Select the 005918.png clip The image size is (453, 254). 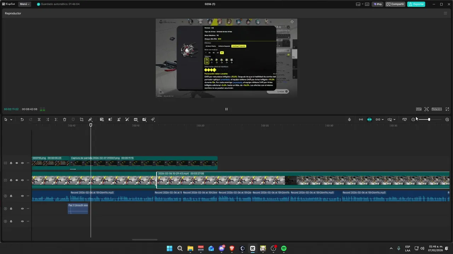(x=51, y=163)
